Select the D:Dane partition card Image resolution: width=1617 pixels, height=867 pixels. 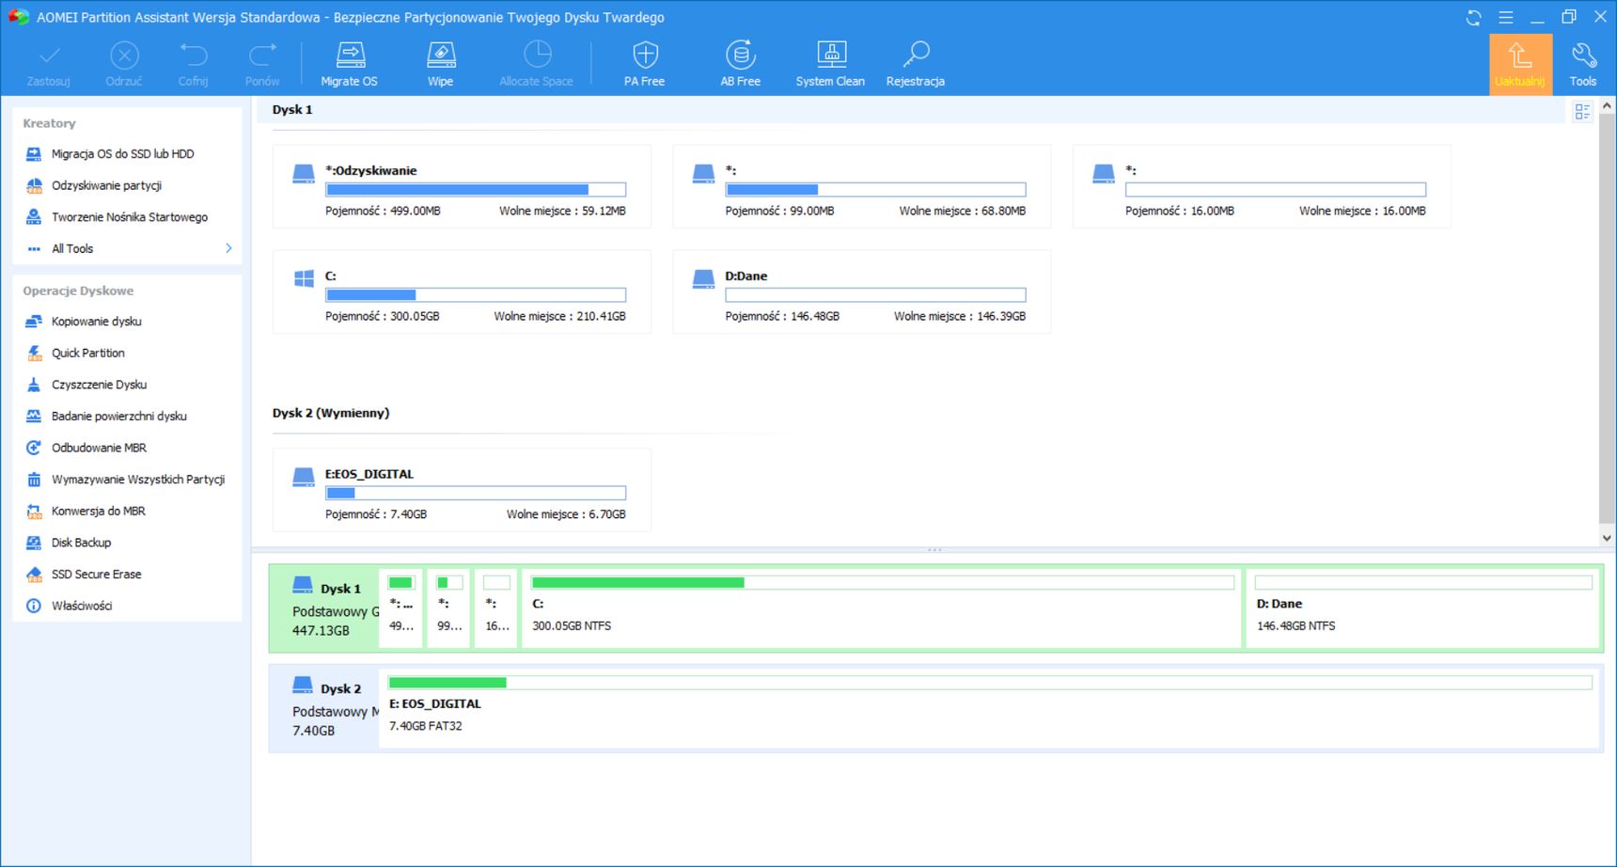862,292
